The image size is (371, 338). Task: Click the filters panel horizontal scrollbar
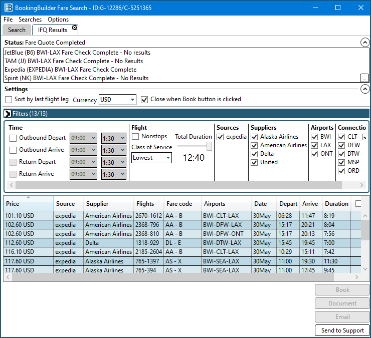coord(175,185)
